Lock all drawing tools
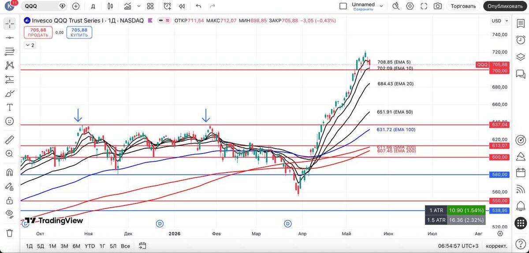 tap(10, 200)
